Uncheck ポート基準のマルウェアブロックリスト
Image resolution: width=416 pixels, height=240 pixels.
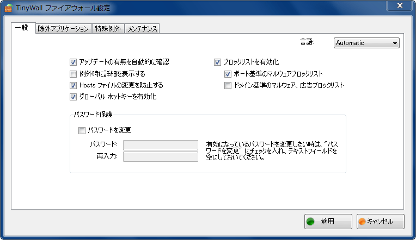coord(228,74)
